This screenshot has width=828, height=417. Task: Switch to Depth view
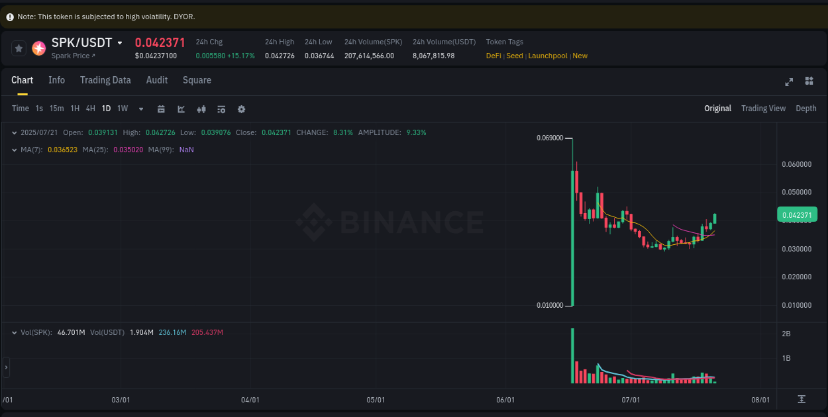[x=805, y=108]
